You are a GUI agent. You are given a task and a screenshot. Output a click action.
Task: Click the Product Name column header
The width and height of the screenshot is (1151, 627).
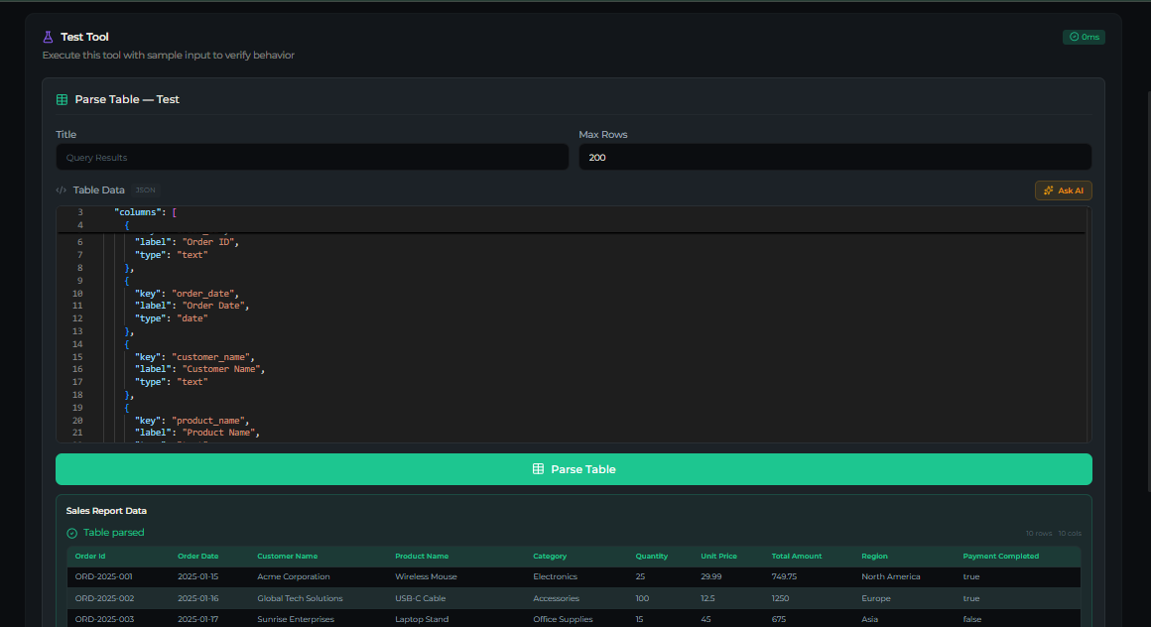tap(422, 556)
